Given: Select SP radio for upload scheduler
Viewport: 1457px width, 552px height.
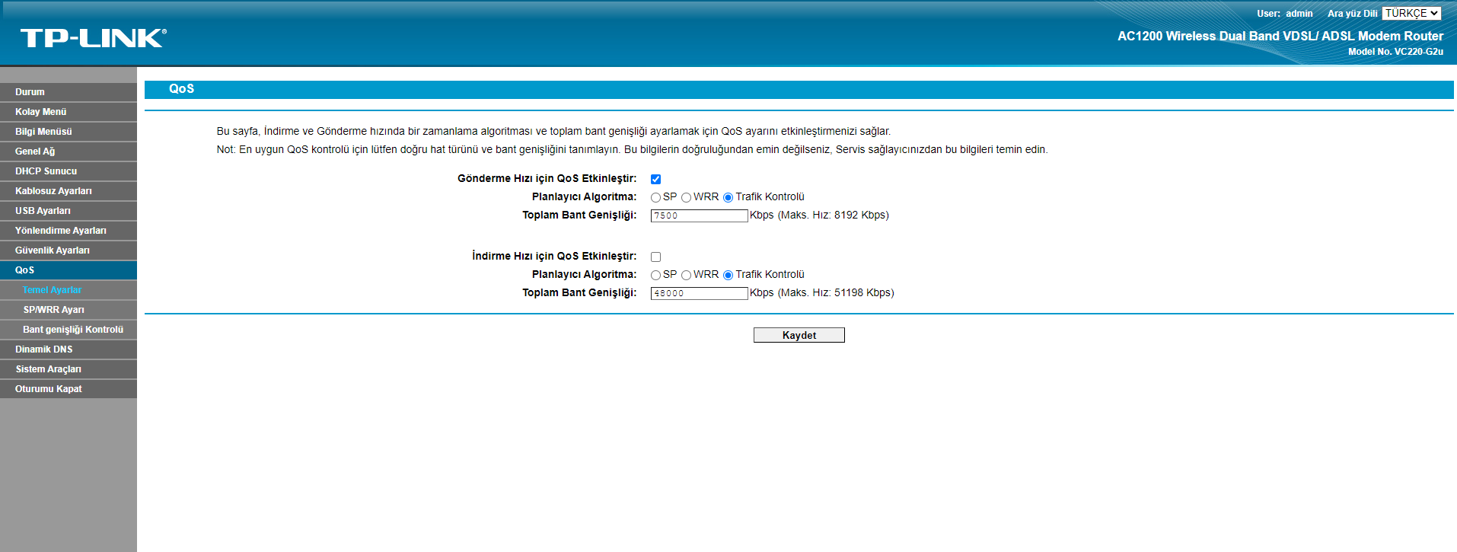Looking at the screenshot, I should tap(655, 197).
